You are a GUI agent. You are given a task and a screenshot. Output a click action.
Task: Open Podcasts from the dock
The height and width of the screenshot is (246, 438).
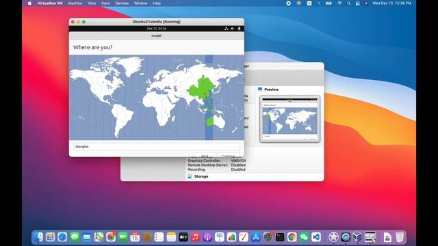pos(207,237)
